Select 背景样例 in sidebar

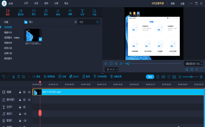point(8,43)
